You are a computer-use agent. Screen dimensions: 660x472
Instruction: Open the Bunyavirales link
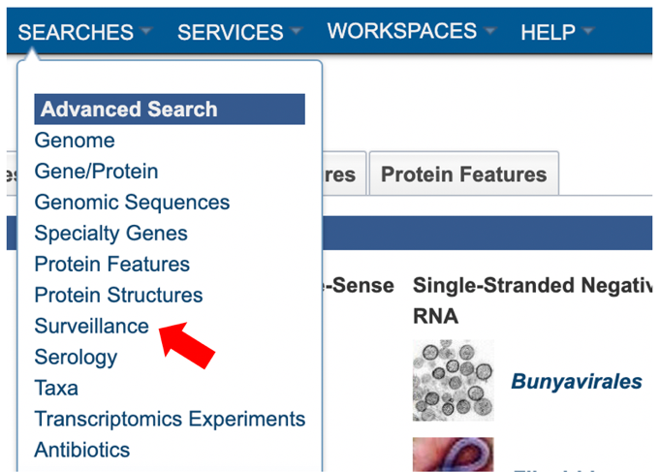pyautogui.click(x=577, y=382)
